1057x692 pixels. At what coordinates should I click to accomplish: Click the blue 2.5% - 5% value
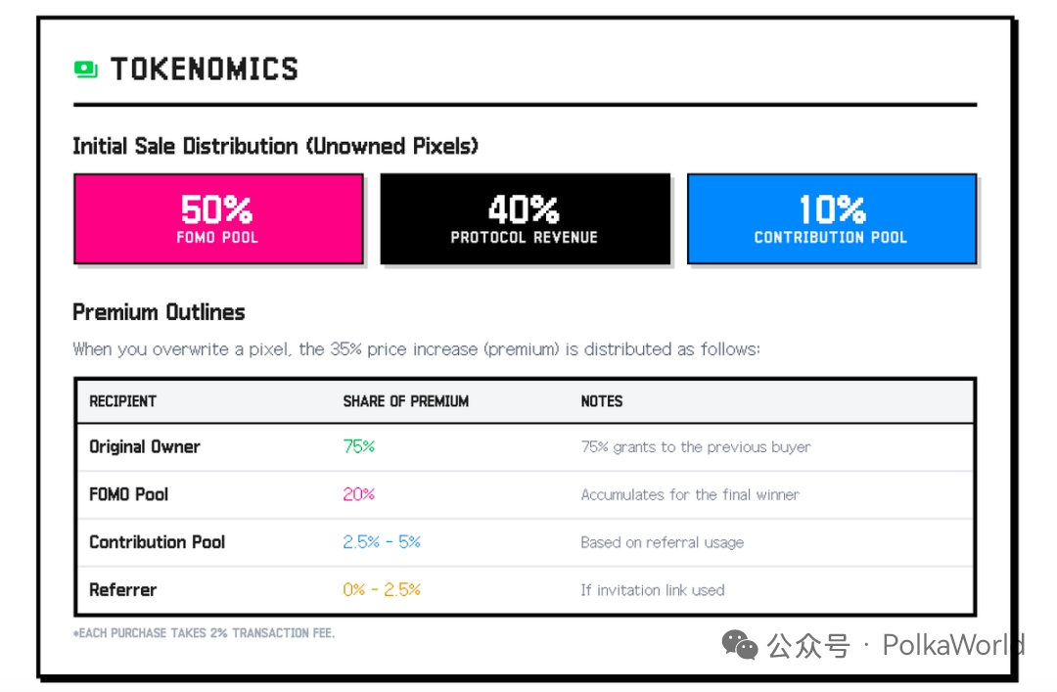click(382, 542)
